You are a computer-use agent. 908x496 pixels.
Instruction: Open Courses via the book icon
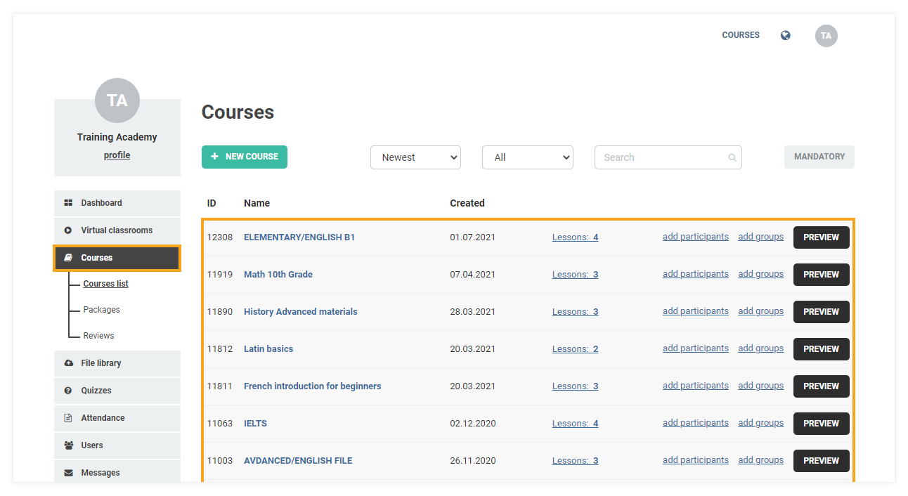[68, 257]
